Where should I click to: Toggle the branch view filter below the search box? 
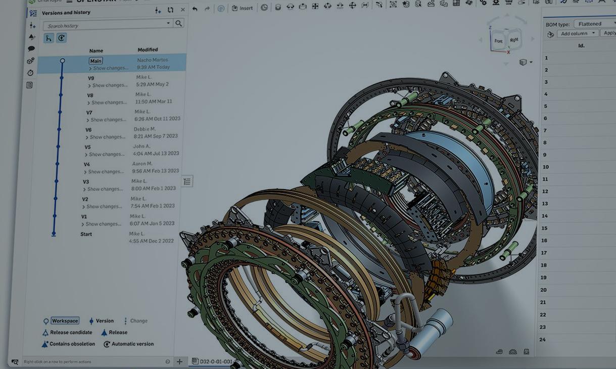click(x=48, y=37)
